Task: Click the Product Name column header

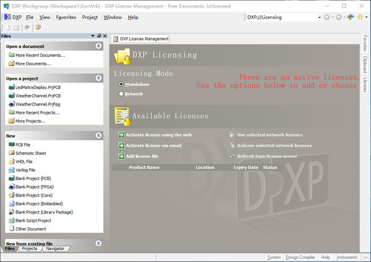Action: pyautogui.click(x=144, y=168)
